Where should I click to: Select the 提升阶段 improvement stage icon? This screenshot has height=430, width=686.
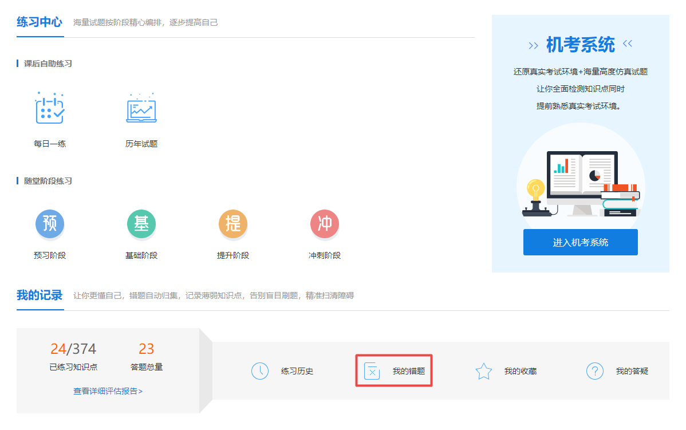[233, 224]
